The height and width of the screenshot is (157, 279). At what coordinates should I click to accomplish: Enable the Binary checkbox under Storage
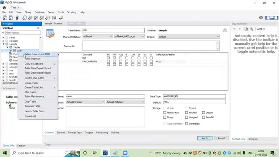tap(165, 117)
